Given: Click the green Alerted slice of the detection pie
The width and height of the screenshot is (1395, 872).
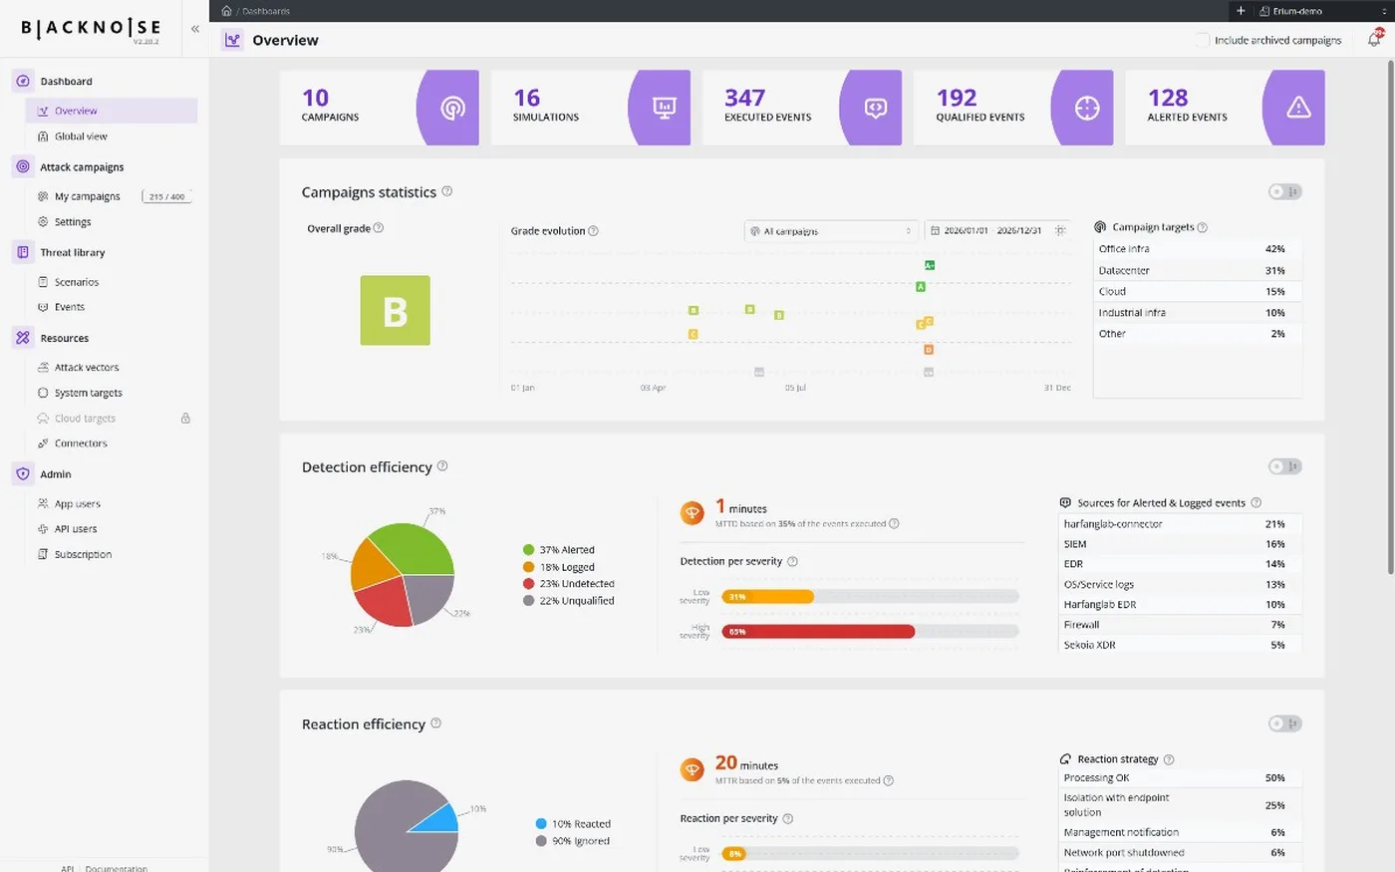Looking at the screenshot, I should [414, 547].
